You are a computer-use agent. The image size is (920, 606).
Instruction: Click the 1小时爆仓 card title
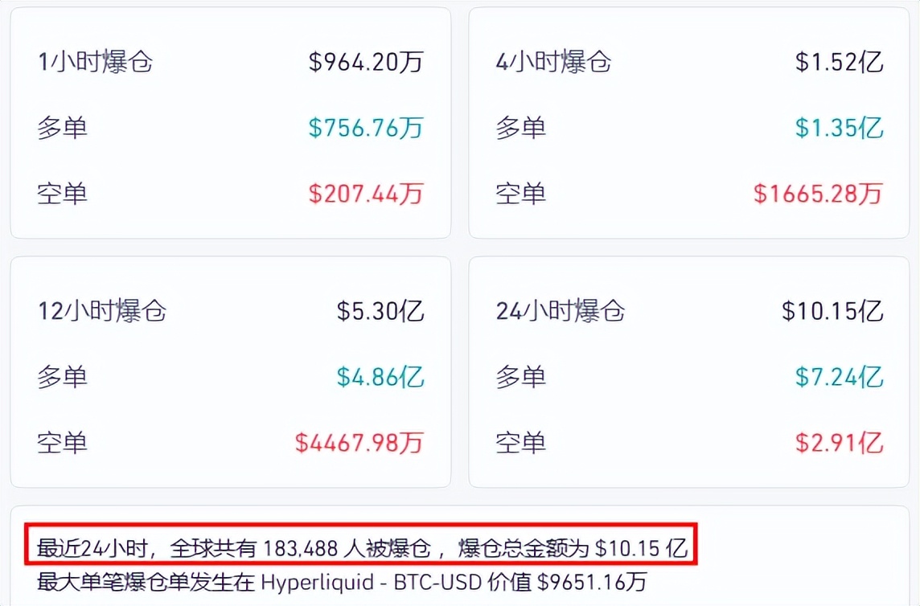point(95,62)
